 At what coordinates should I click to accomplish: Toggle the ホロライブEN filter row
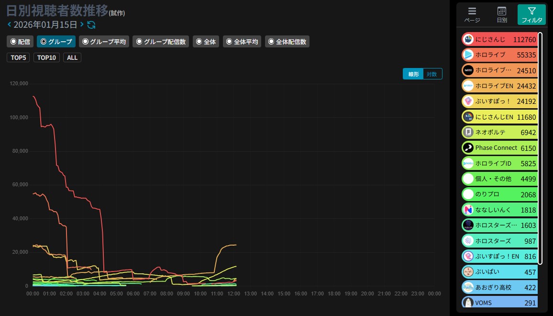click(x=500, y=86)
